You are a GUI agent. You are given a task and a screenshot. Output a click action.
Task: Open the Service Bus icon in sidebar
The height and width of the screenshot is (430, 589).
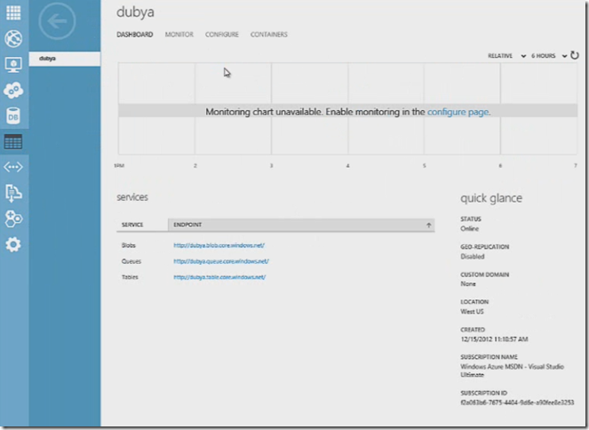(13, 193)
